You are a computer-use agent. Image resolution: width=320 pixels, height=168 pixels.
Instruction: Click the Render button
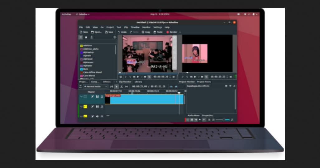point(172,32)
